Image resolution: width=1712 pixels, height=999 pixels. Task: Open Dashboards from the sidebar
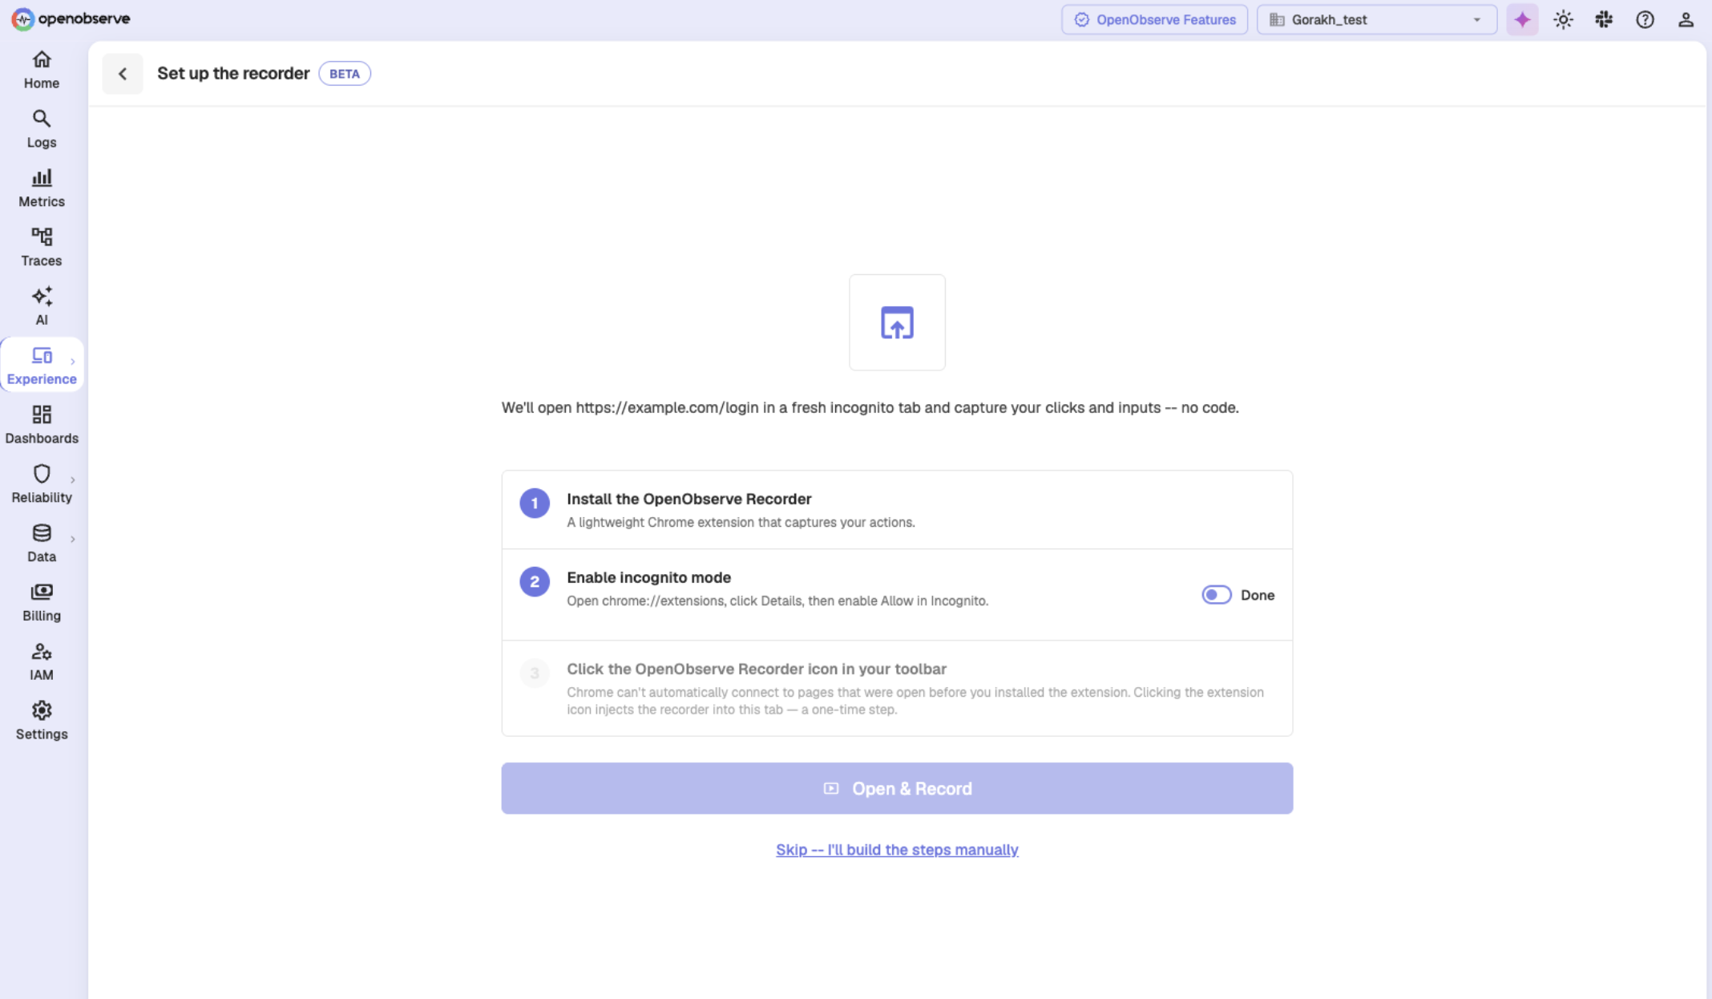pos(42,425)
